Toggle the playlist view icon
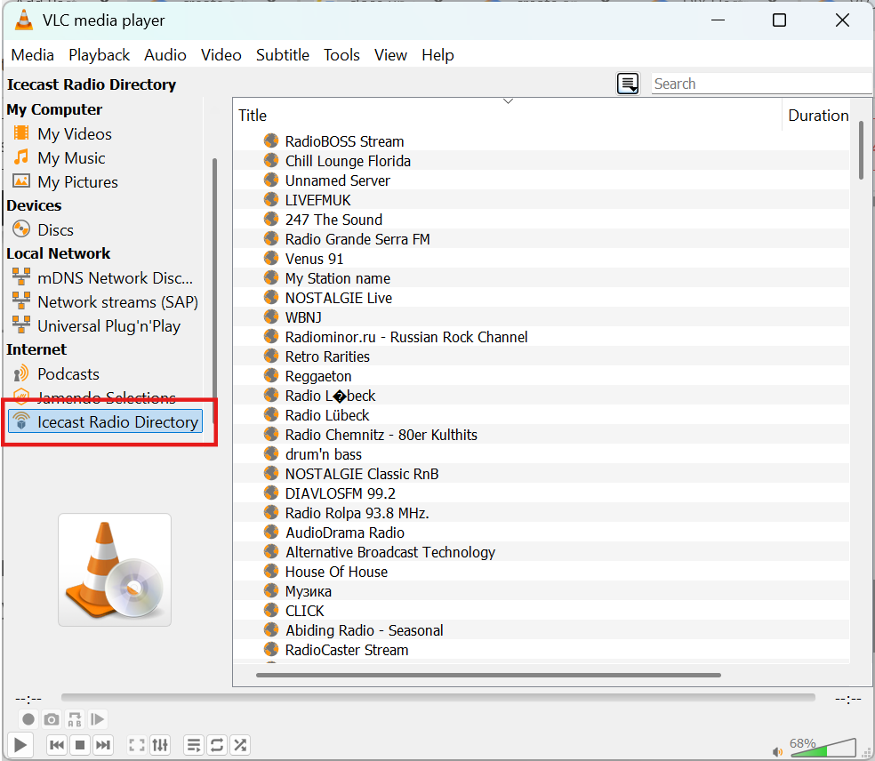The image size is (875, 761). (194, 745)
